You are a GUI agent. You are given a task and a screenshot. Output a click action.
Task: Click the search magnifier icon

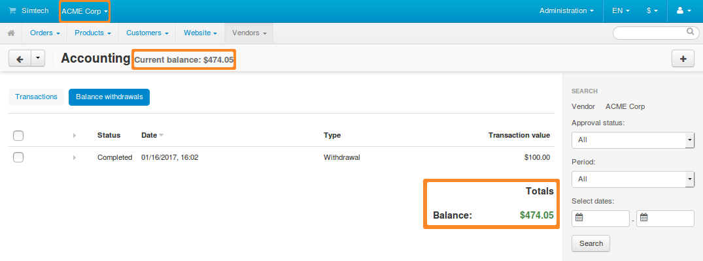click(690, 32)
